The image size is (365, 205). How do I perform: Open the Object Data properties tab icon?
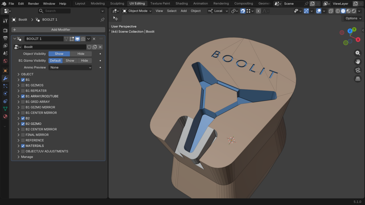(5, 108)
